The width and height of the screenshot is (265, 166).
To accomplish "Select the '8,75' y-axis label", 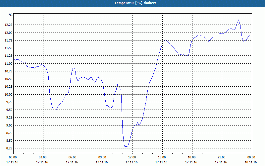I will click(9, 133).
